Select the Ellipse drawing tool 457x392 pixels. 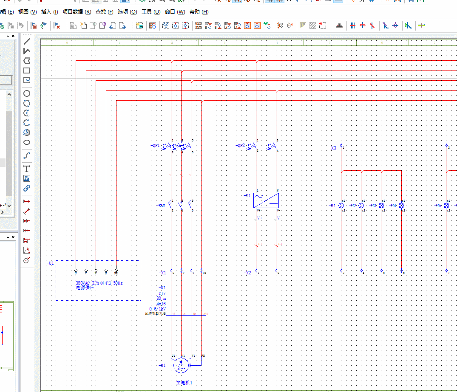click(x=27, y=142)
